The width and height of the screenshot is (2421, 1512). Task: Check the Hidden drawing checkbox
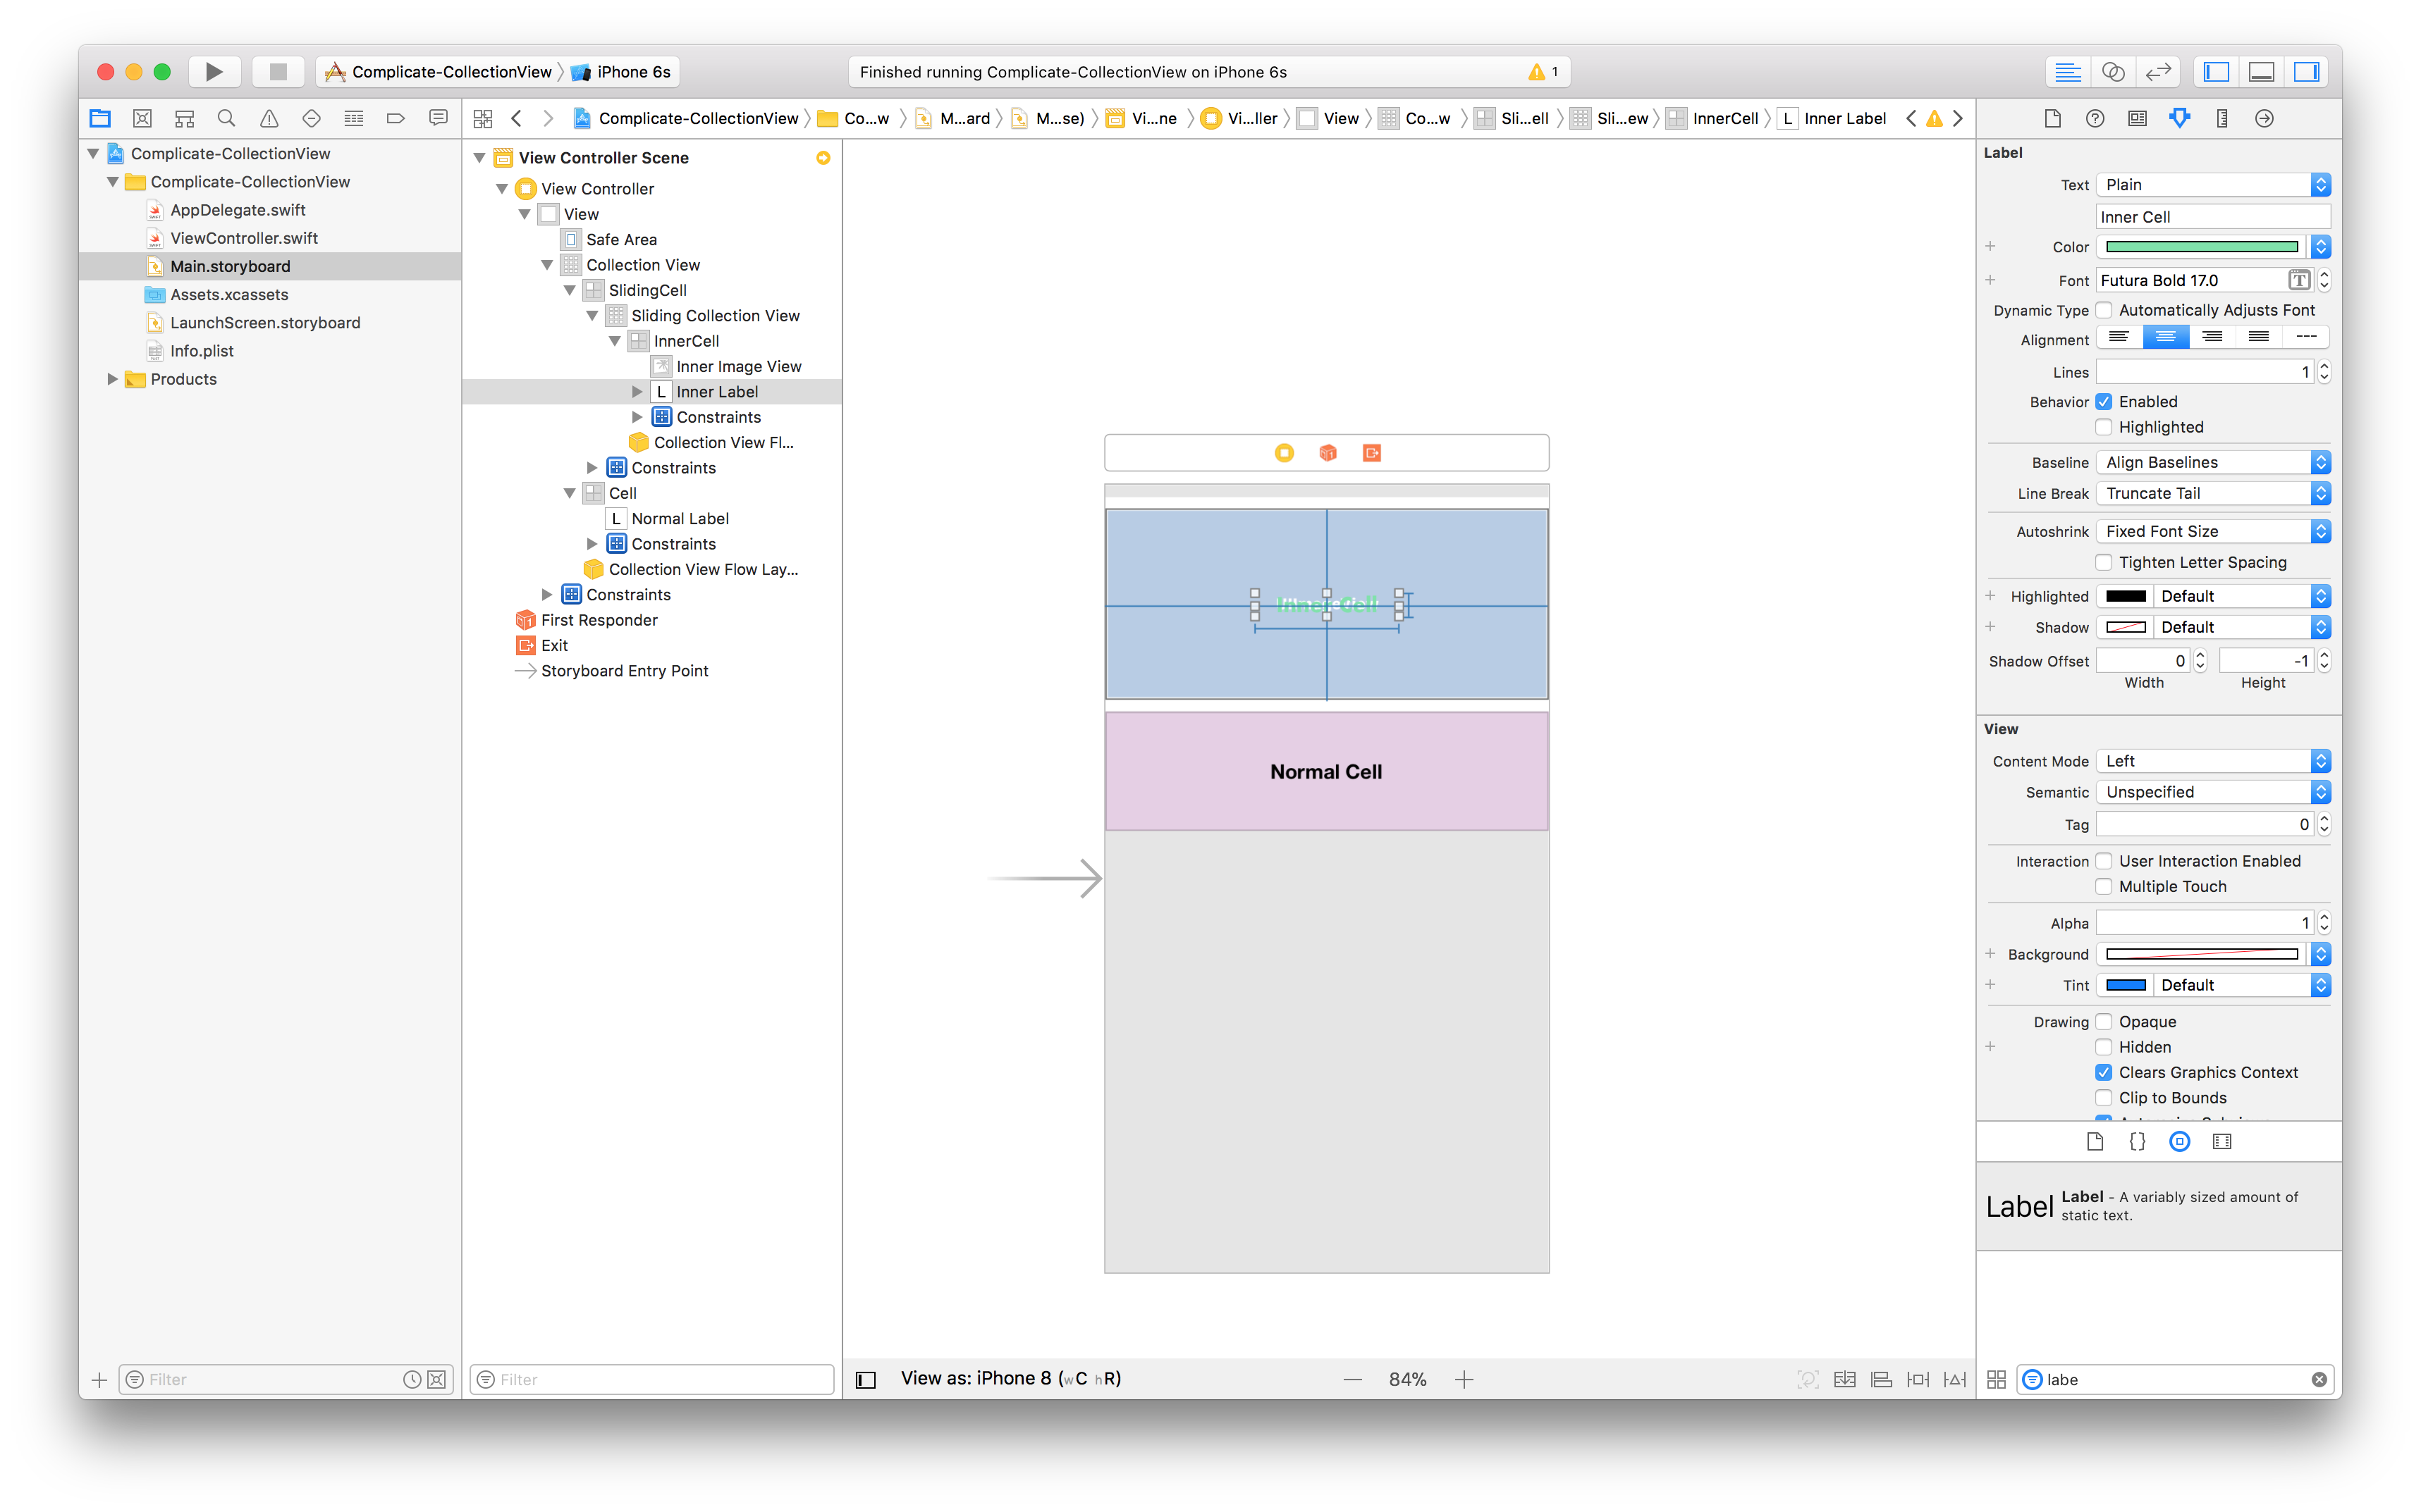click(2104, 1047)
